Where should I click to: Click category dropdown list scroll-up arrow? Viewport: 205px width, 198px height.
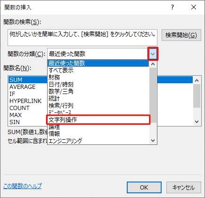coord(153,64)
